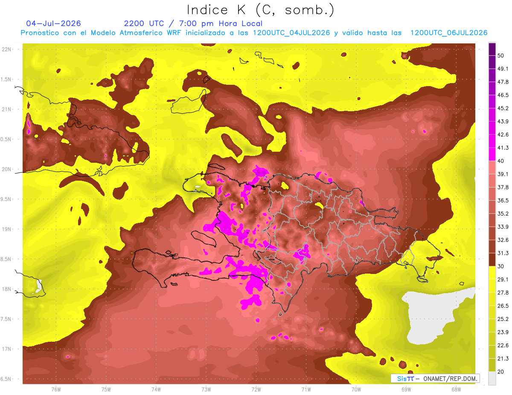512x395 pixels.
Task: Click the legend value "40"
Action: tap(501, 161)
